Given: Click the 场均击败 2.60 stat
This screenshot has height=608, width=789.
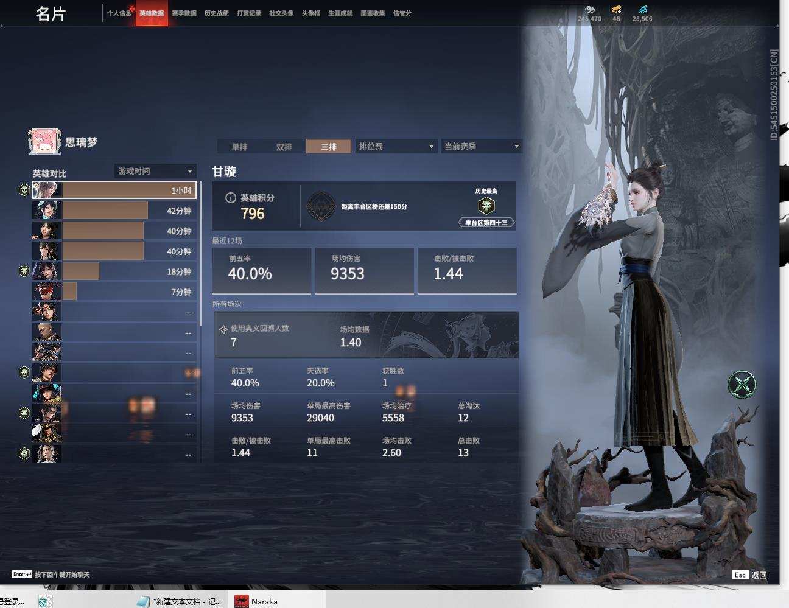Looking at the screenshot, I should click(397, 447).
